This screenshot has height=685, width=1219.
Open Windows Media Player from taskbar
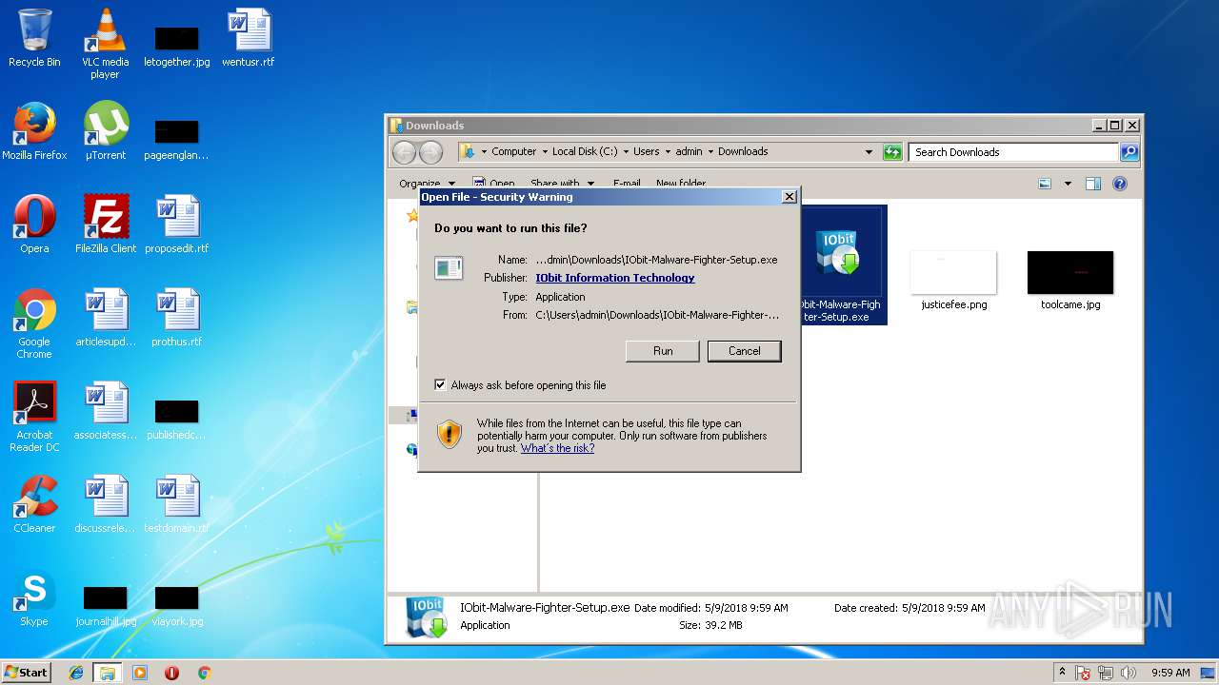click(140, 673)
